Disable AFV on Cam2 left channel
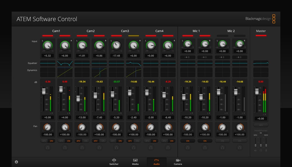Screen dimensions: 292x167 pyautogui.click(x=78, y=141)
